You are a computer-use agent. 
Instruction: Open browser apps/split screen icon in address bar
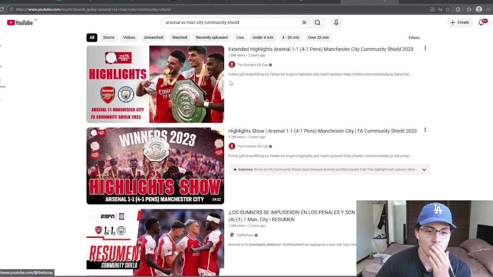pos(432,9)
